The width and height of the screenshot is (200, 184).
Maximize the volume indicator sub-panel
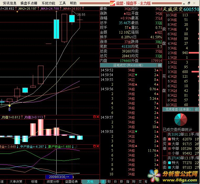click(x=94, y=117)
